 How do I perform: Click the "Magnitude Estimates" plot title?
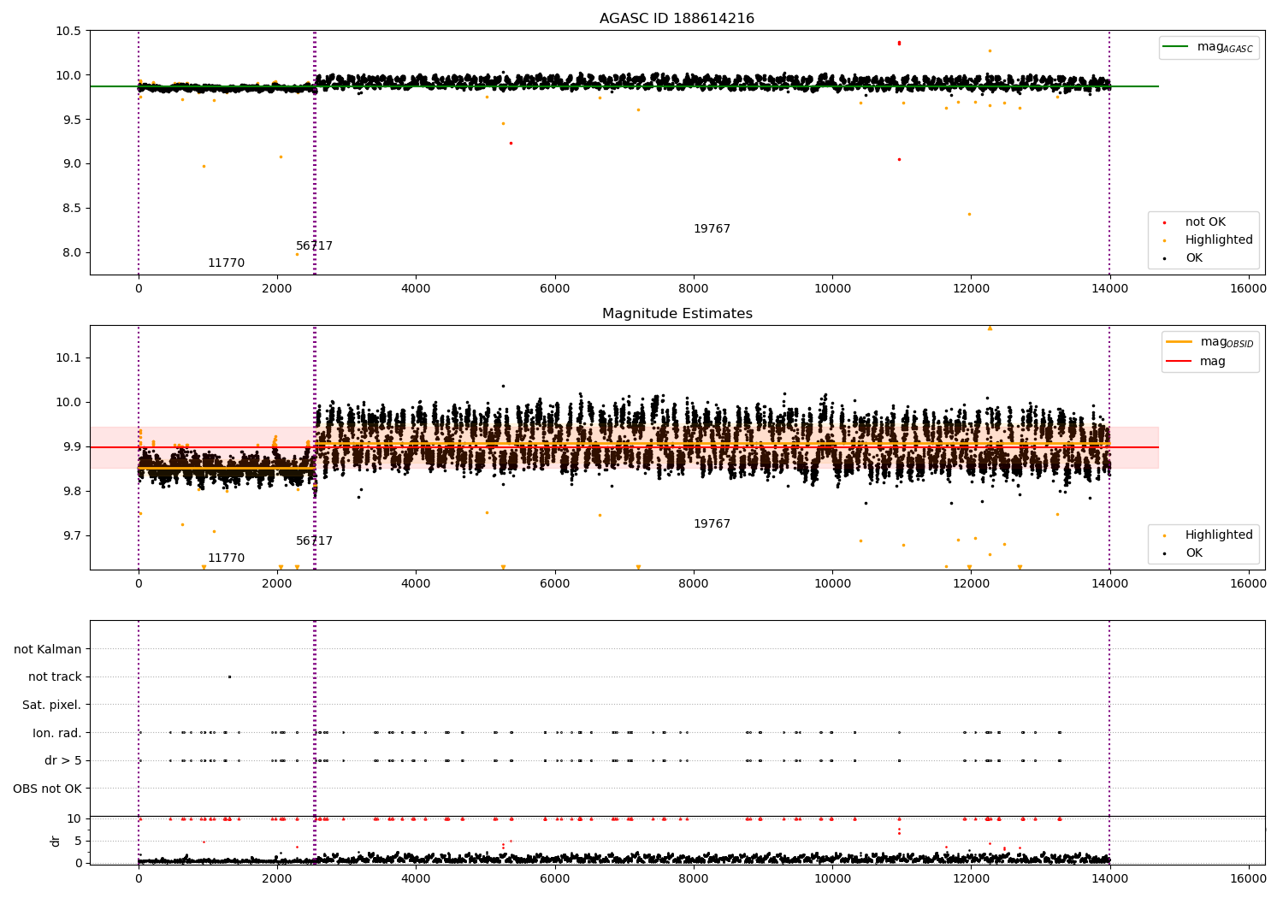pos(677,314)
